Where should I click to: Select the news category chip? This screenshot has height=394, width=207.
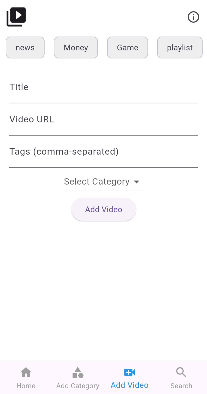coord(25,48)
